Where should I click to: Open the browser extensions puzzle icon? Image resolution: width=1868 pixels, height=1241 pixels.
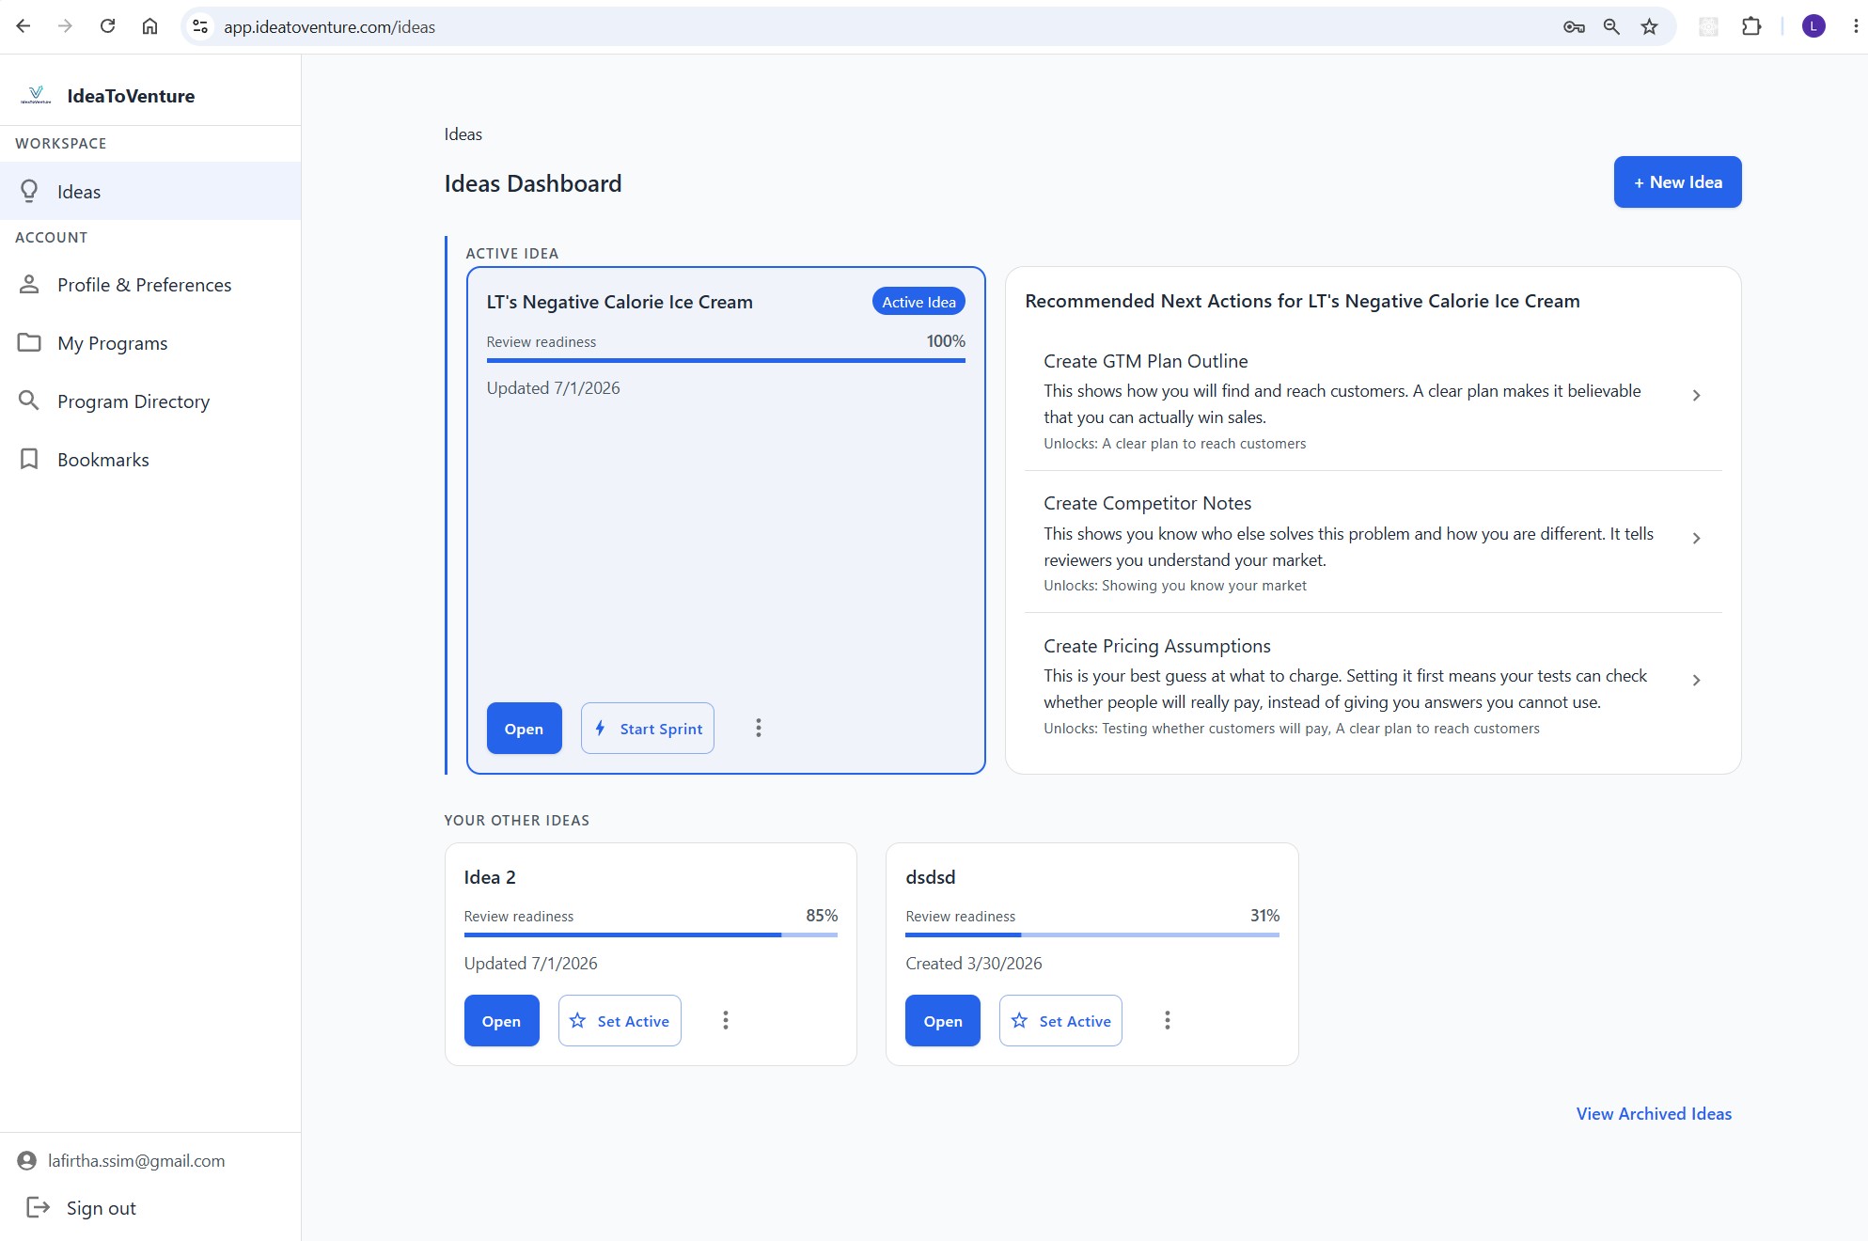tap(1750, 26)
